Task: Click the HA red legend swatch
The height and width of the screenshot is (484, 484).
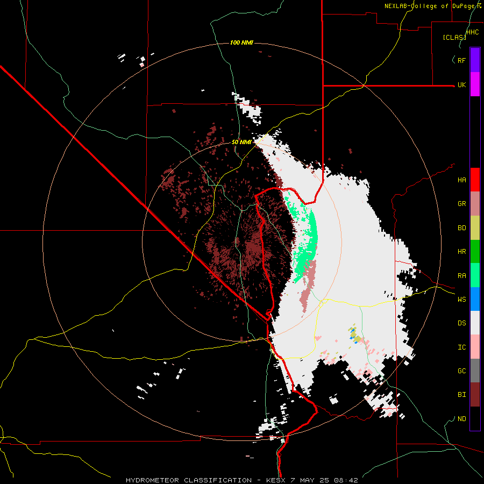Action: [475, 180]
